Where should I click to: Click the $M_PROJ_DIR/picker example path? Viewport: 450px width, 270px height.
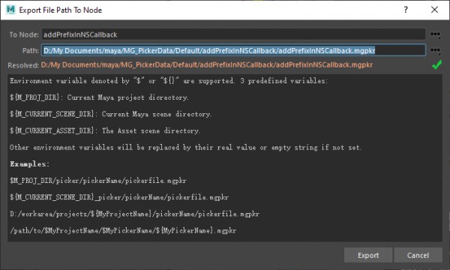click(97, 181)
